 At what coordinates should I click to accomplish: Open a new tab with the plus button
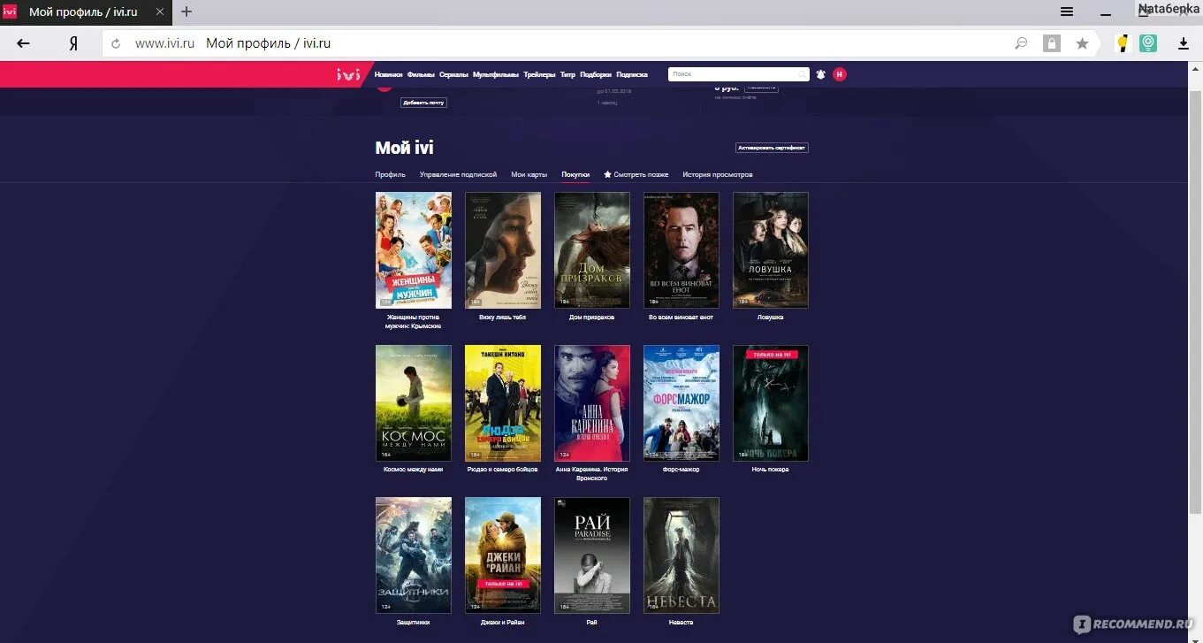coord(187,12)
